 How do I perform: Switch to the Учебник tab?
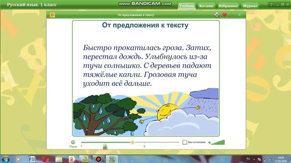[x=186, y=6]
